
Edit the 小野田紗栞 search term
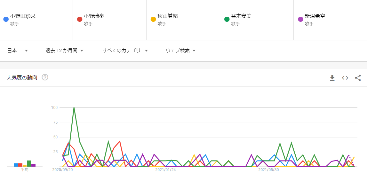(23, 16)
